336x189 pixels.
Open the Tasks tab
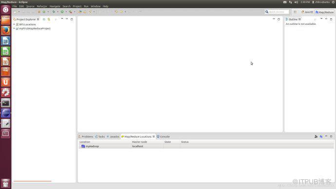coord(100,136)
